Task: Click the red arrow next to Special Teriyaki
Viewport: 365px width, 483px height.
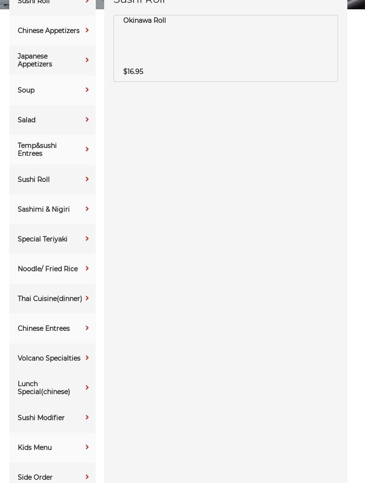Action: pyautogui.click(x=87, y=239)
